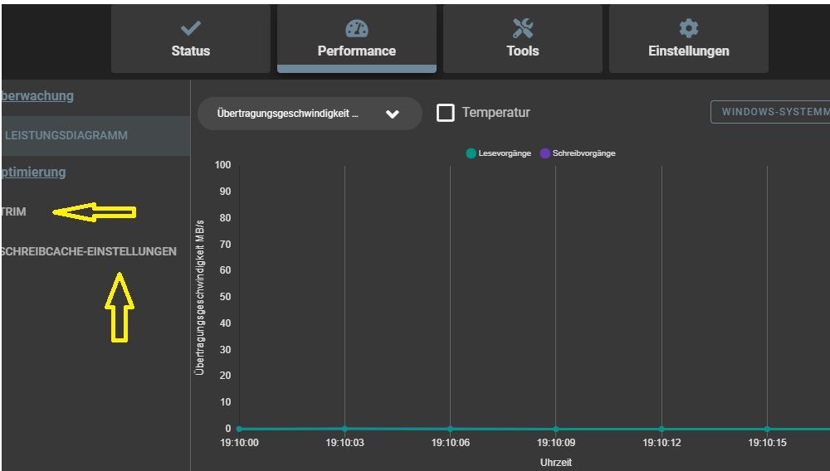Image resolution: width=830 pixels, height=471 pixels.
Task: Click the green Lesevorgänge legend dot
Action: [471, 153]
